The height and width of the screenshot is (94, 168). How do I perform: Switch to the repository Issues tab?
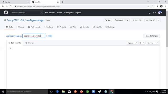20,27
